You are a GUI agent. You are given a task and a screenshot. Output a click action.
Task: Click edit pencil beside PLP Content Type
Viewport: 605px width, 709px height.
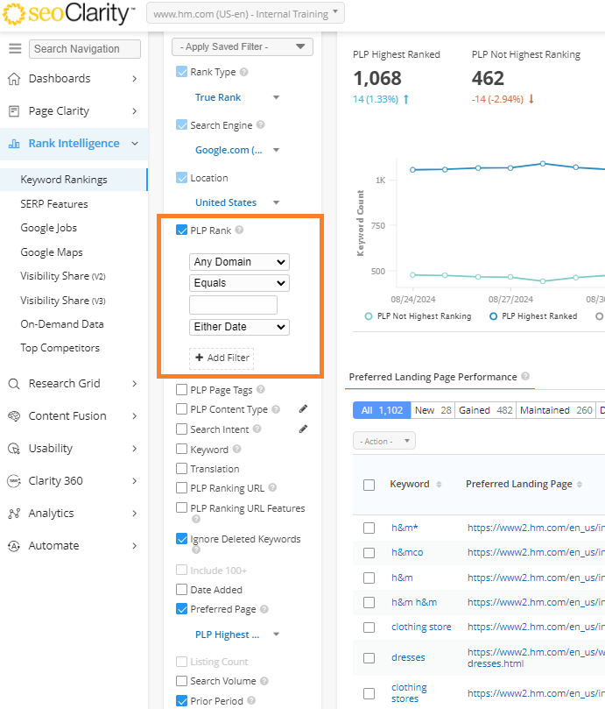(303, 408)
